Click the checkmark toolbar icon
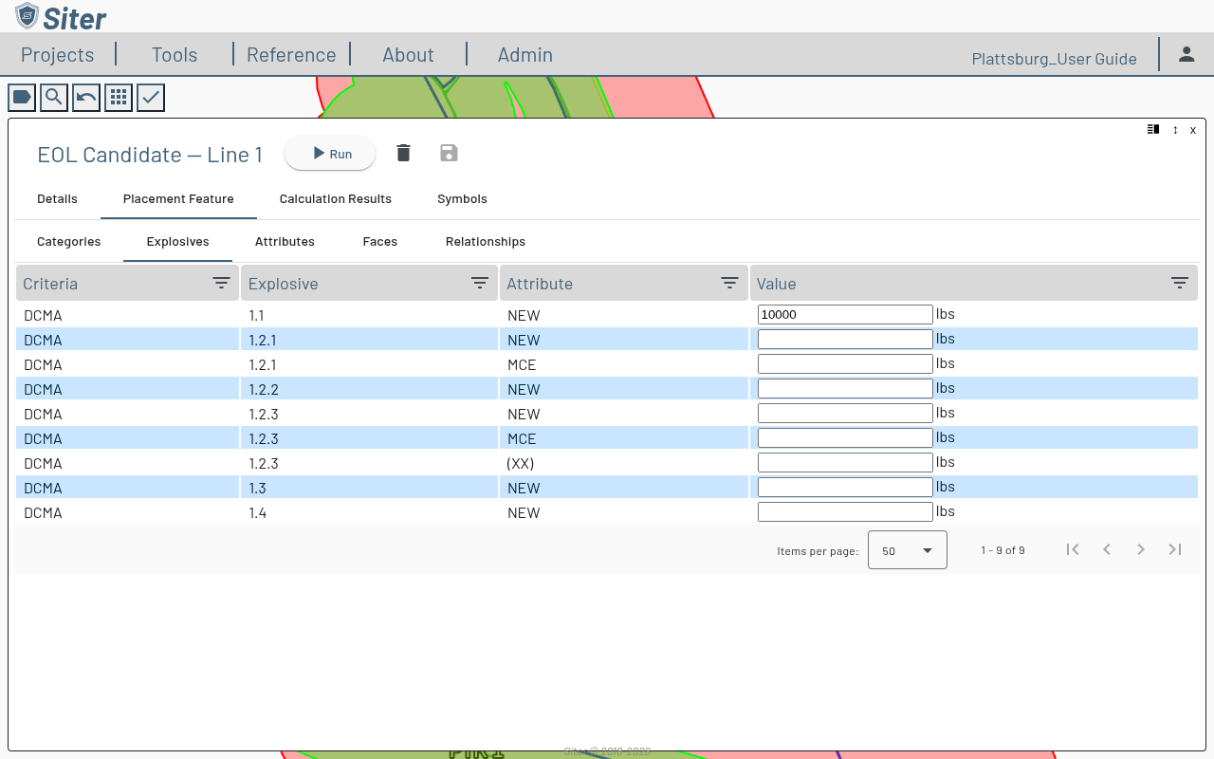The image size is (1214, 759). (151, 98)
